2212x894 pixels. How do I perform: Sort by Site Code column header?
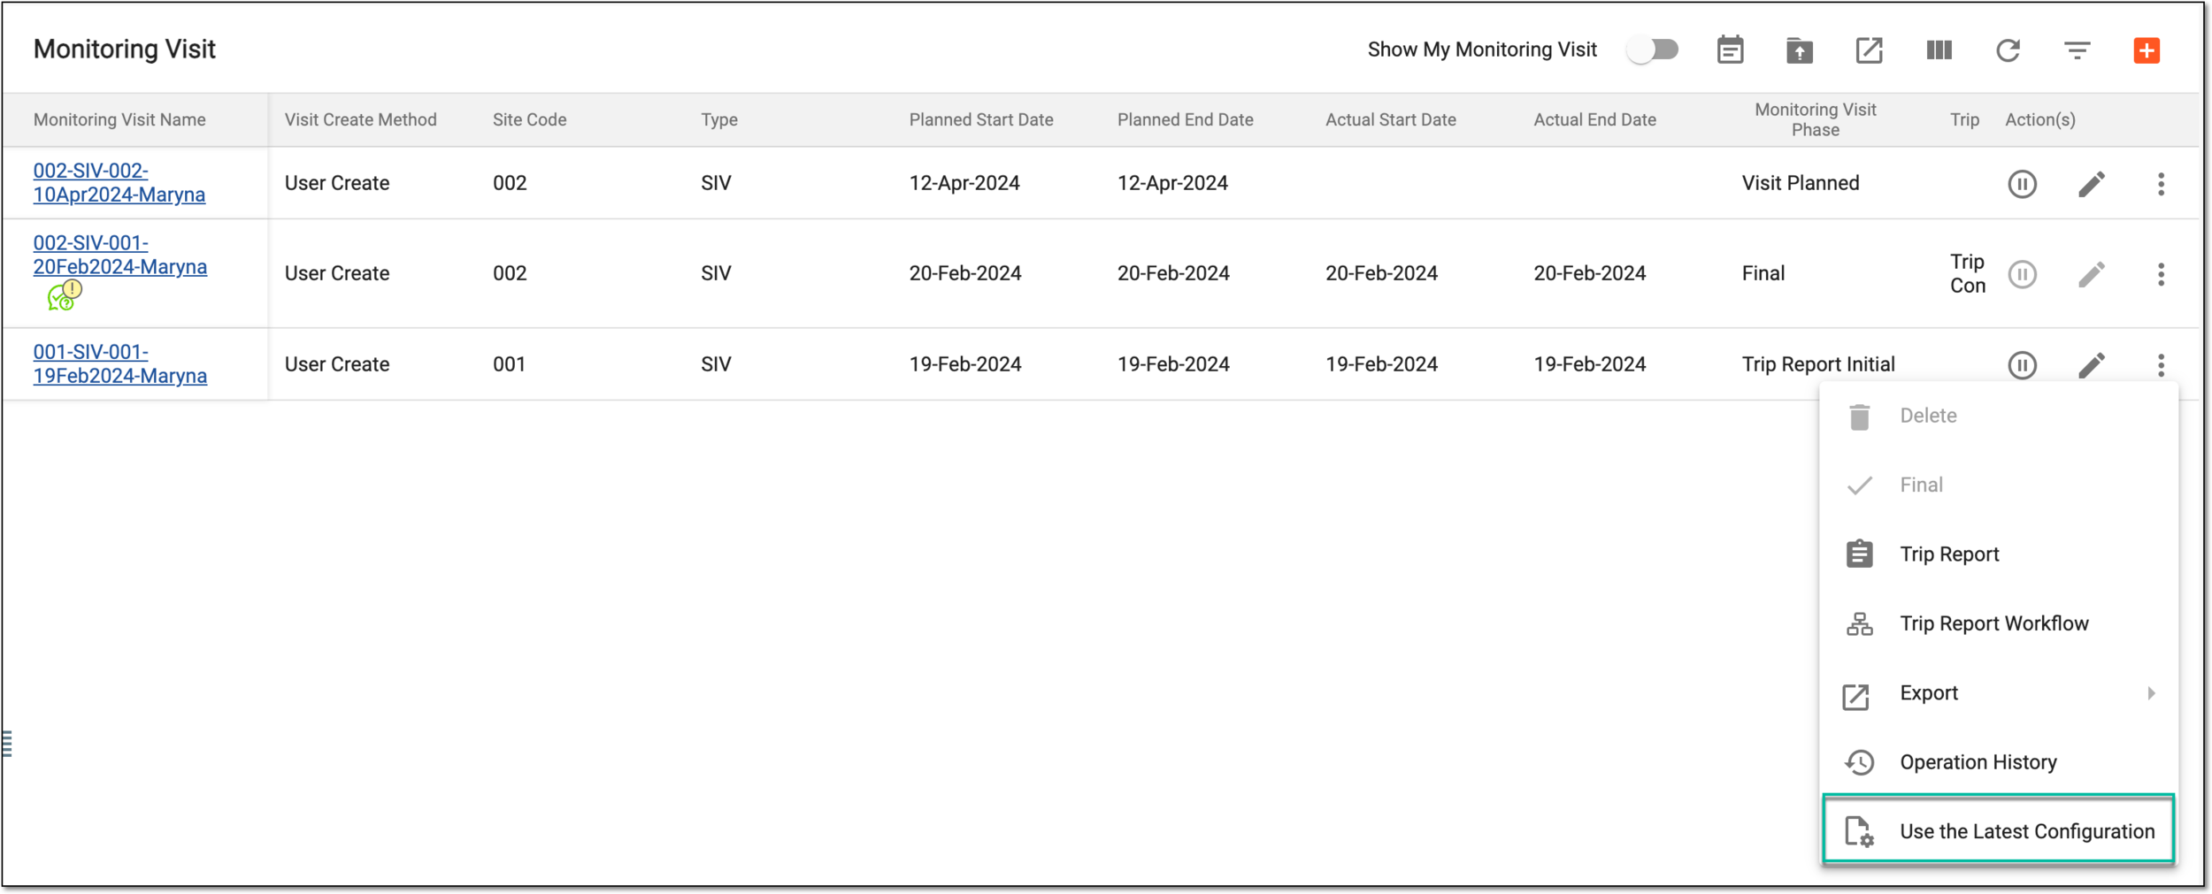[x=529, y=119]
